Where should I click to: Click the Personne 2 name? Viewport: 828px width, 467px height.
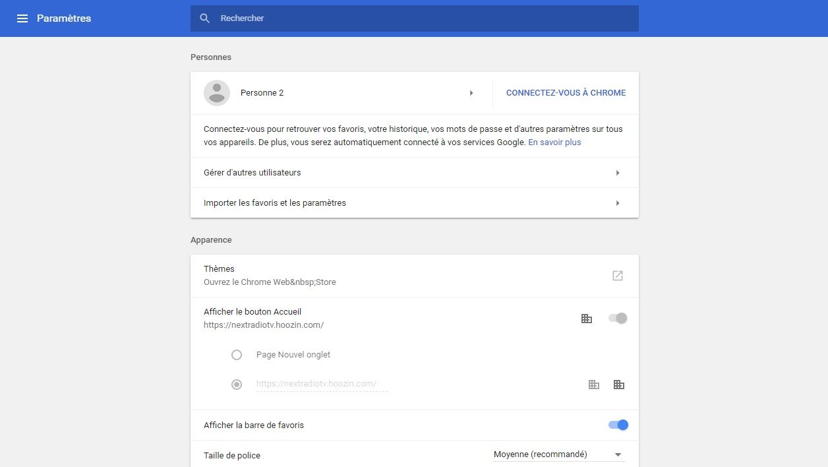click(262, 93)
